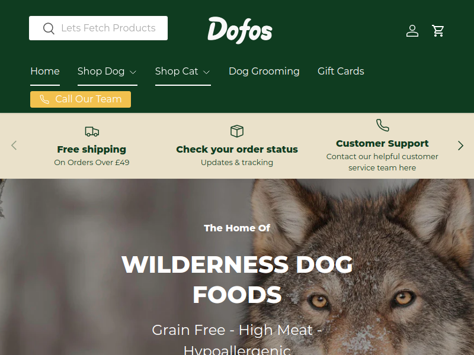This screenshot has width=474, height=355.
Task: Click the Wilderness Dog Foods hero banner
Action: [x=237, y=267]
